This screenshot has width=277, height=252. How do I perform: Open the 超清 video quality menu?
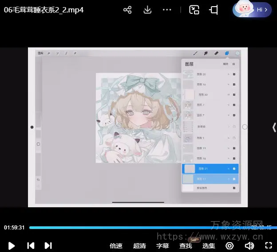pyautogui.click(x=139, y=246)
